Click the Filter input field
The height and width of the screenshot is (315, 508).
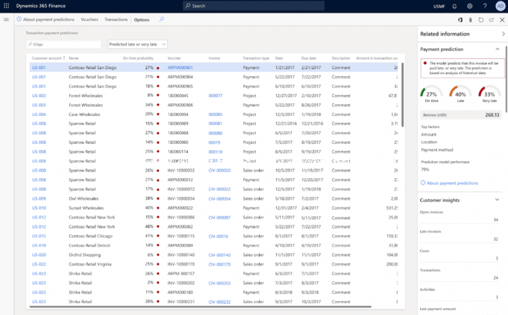click(64, 44)
